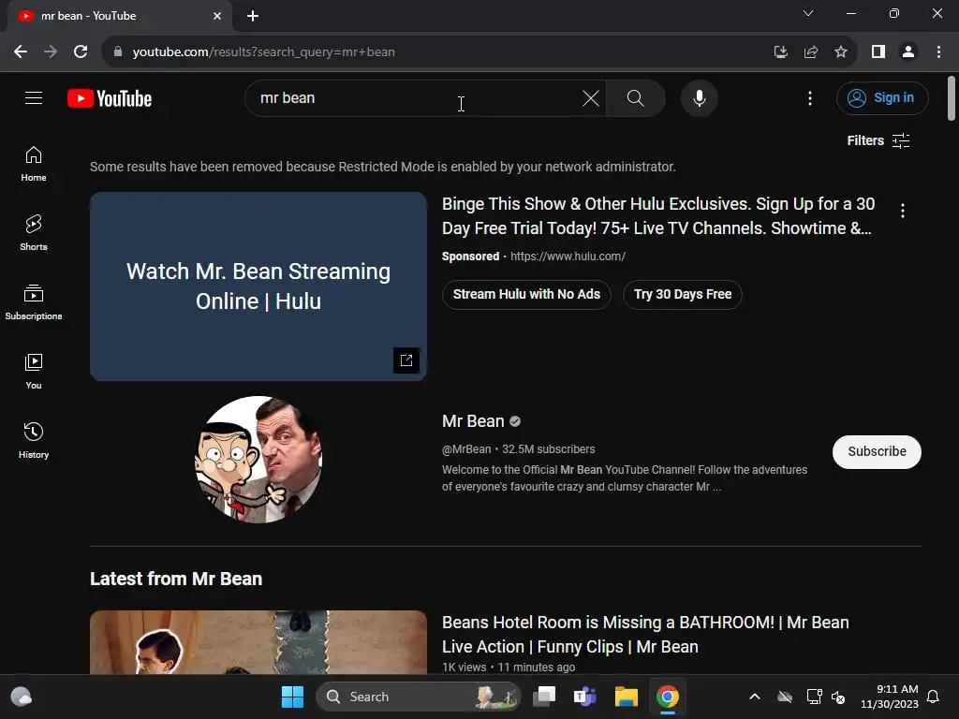Show hidden system tray icons
Screen dimensions: 959x719
pyautogui.click(x=755, y=697)
